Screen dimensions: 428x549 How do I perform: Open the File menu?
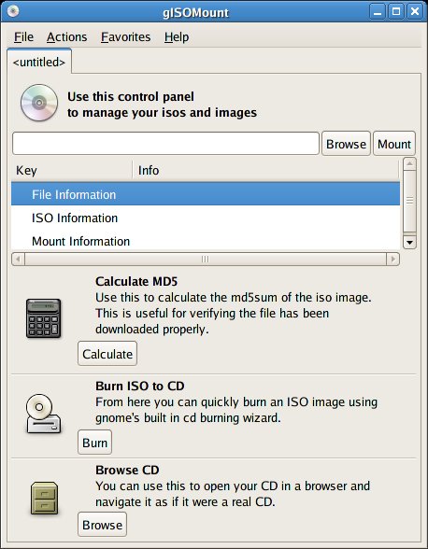pyautogui.click(x=23, y=36)
